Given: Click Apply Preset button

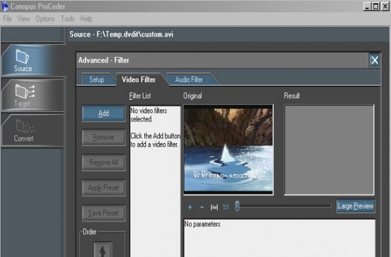Looking at the screenshot, I should coord(103,188).
